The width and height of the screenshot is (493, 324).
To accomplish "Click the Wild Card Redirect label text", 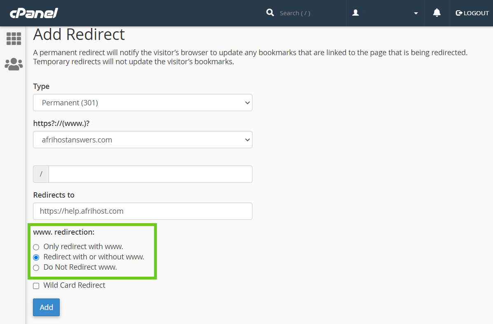I will coord(74,285).
